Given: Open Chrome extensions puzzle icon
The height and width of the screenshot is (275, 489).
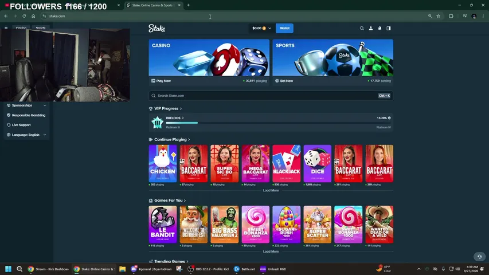Looking at the screenshot, I should 451,16.
